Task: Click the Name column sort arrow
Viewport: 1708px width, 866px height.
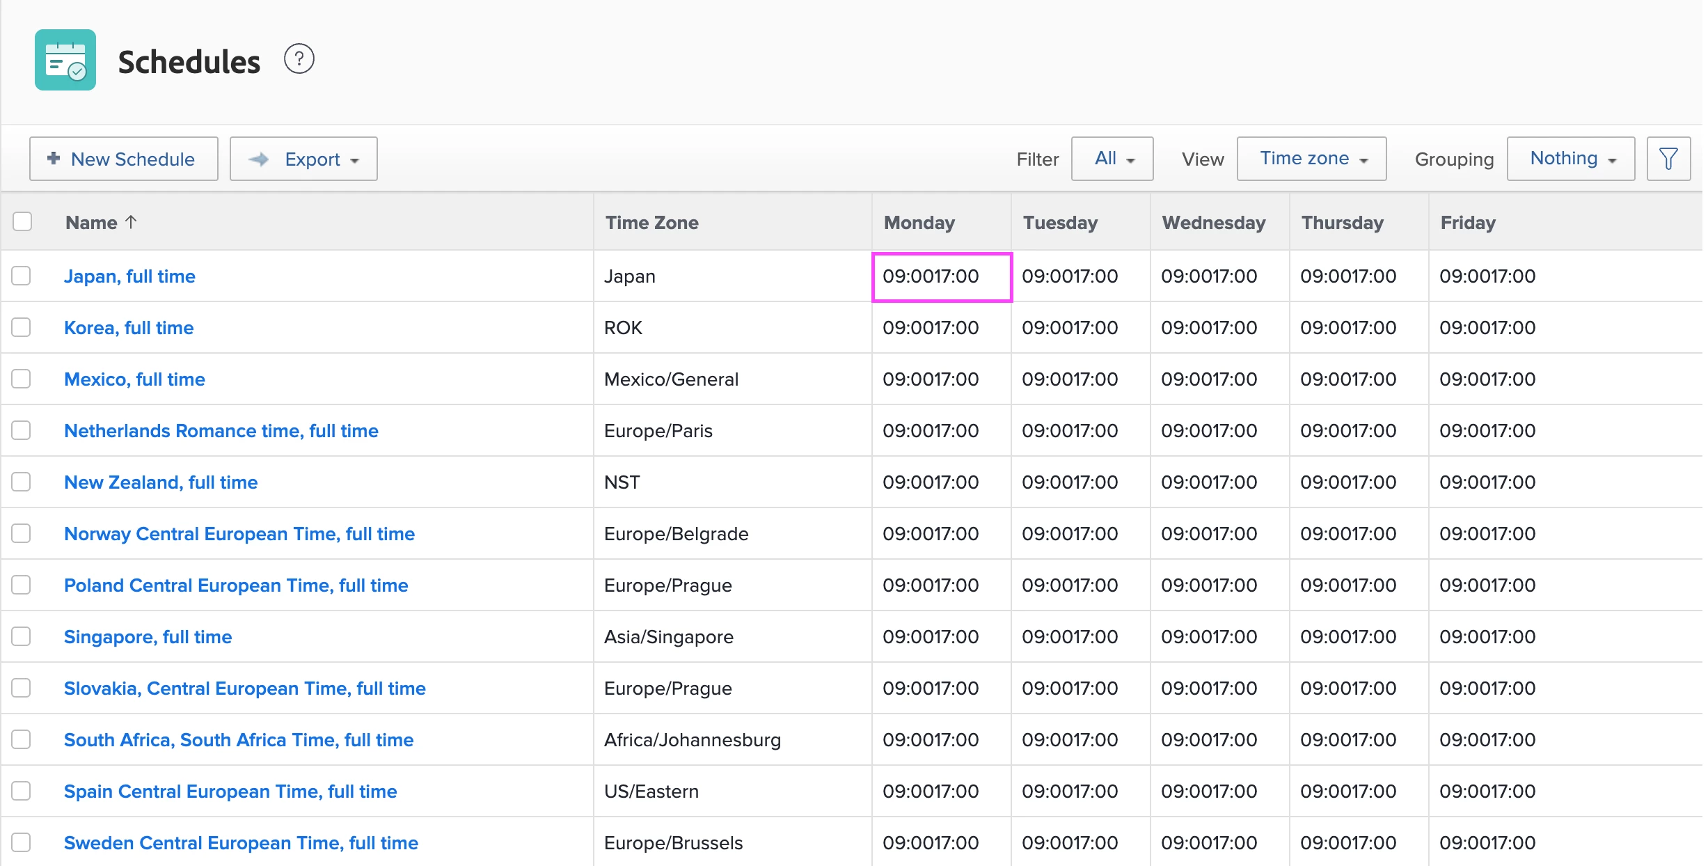Action: pos(131,222)
